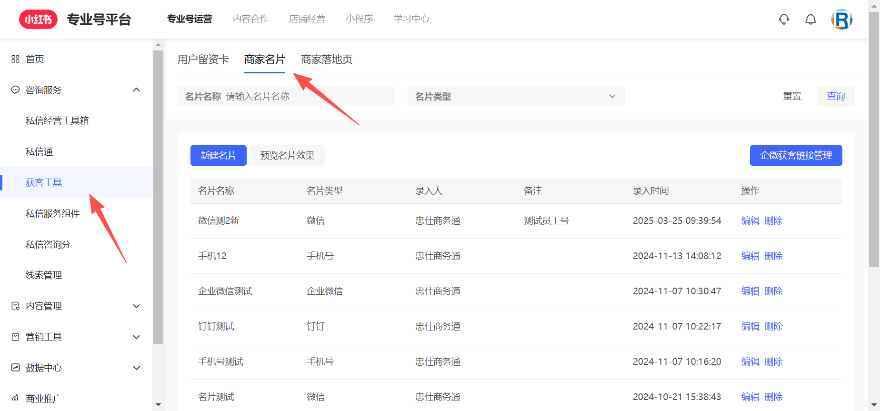Click 编辑 for the 手机12 card
This screenshot has height=411, width=880.
point(750,256)
